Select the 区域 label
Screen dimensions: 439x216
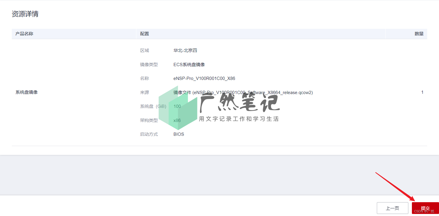[144, 51]
